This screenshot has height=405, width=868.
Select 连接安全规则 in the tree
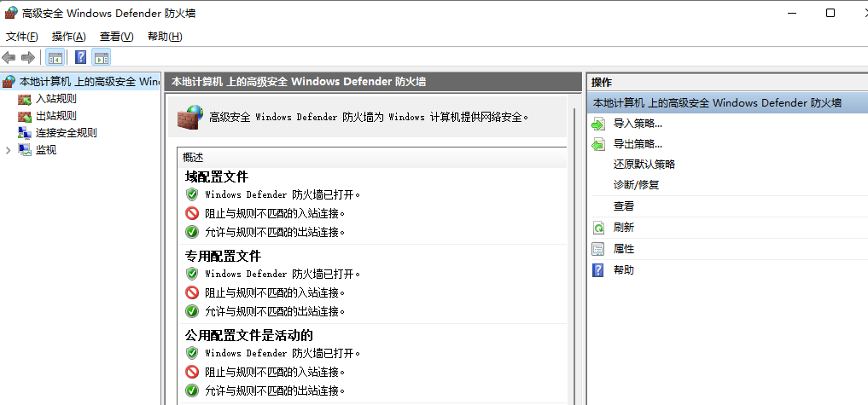67,133
